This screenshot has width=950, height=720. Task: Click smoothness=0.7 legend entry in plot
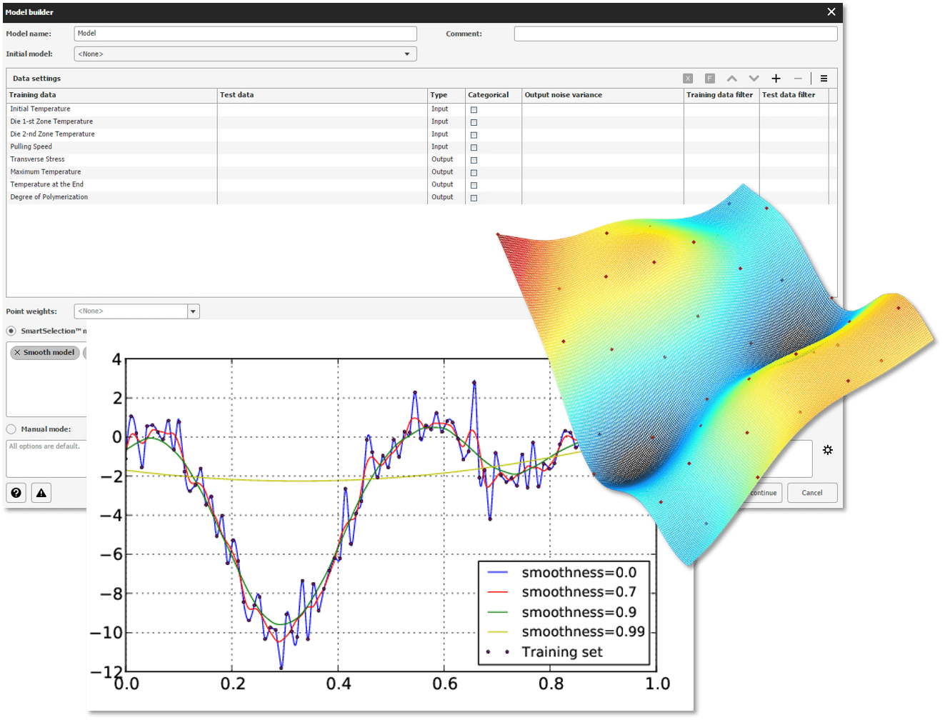point(561,592)
